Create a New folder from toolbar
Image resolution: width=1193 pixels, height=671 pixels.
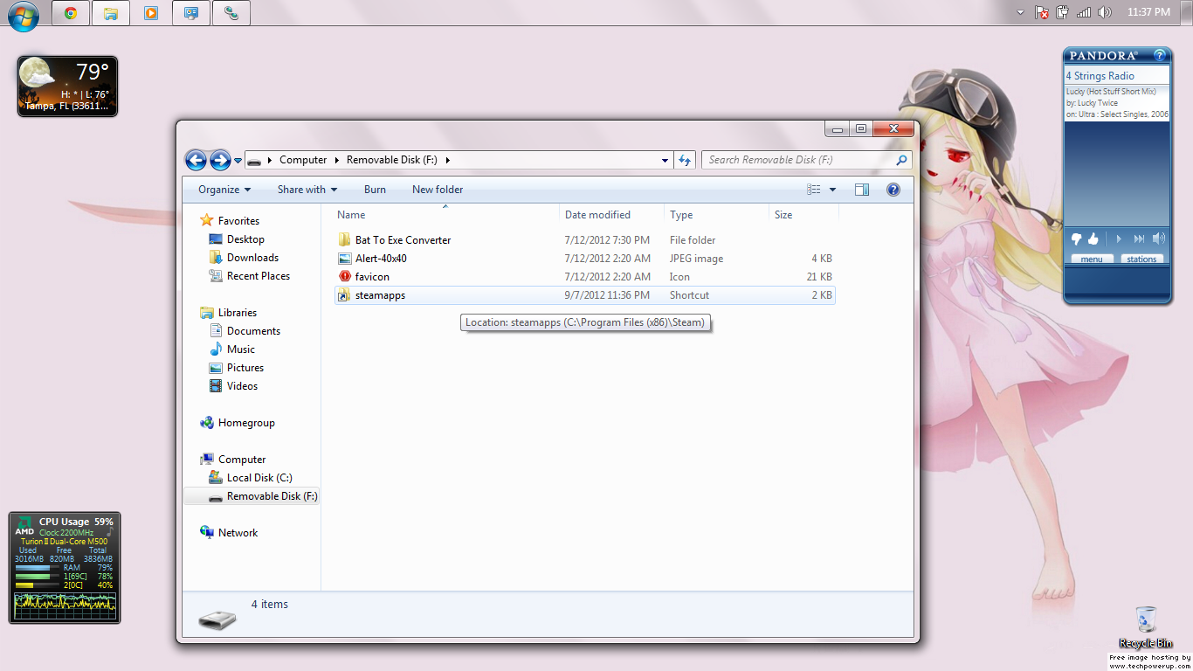point(438,190)
